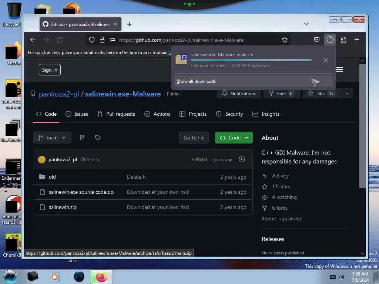This screenshot has height=284, width=379.
Task: Open the pankoza2-pl owner link
Action: pyautogui.click(x=59, y=94)
